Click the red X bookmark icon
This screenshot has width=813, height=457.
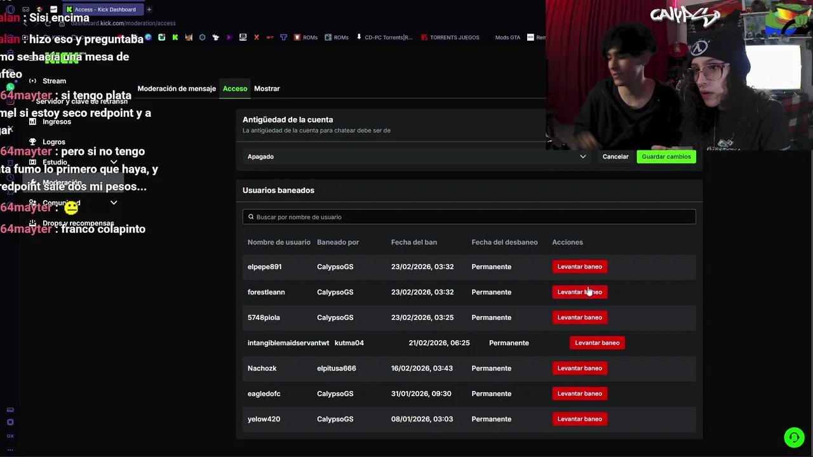tap(257, 37)
